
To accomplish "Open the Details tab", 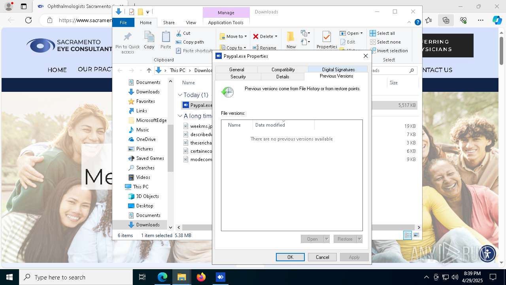I will coord(283,77).
